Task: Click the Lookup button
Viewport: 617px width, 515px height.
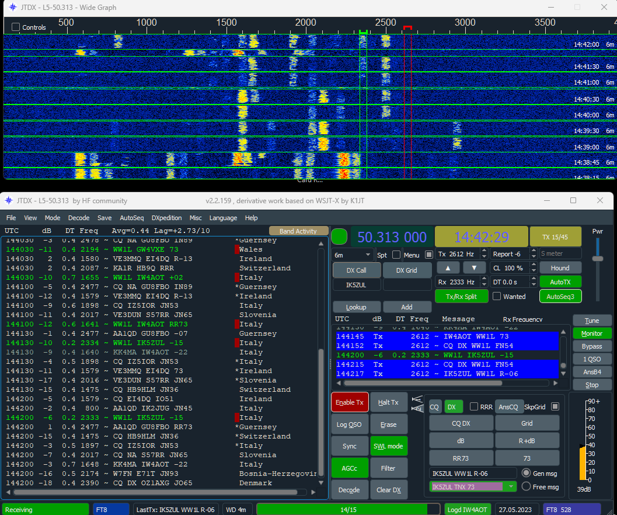Action: click(356, 307)
